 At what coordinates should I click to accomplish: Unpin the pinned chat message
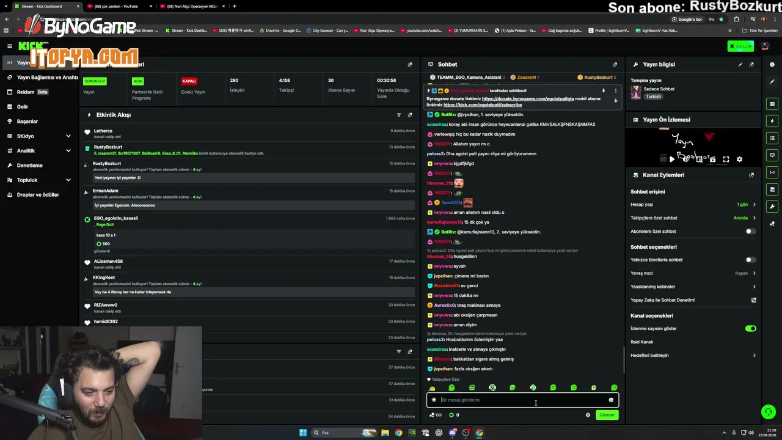point(604,91)
